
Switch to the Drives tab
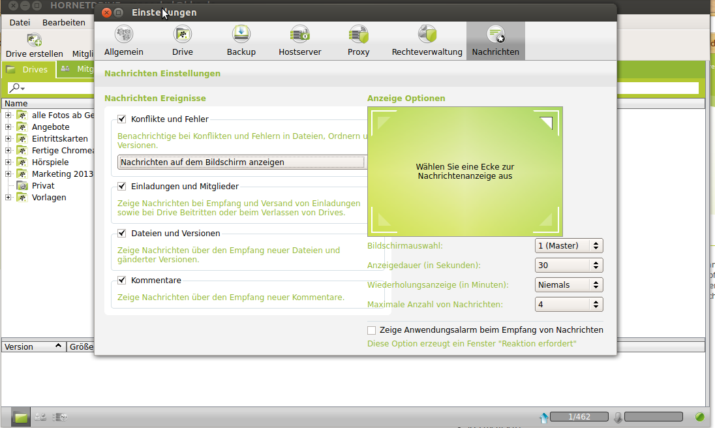click(28, 69)
